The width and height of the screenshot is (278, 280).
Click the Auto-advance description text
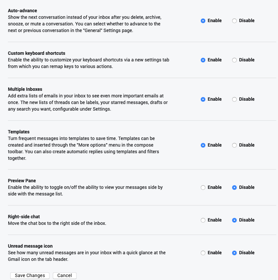(x=85, y=24)
